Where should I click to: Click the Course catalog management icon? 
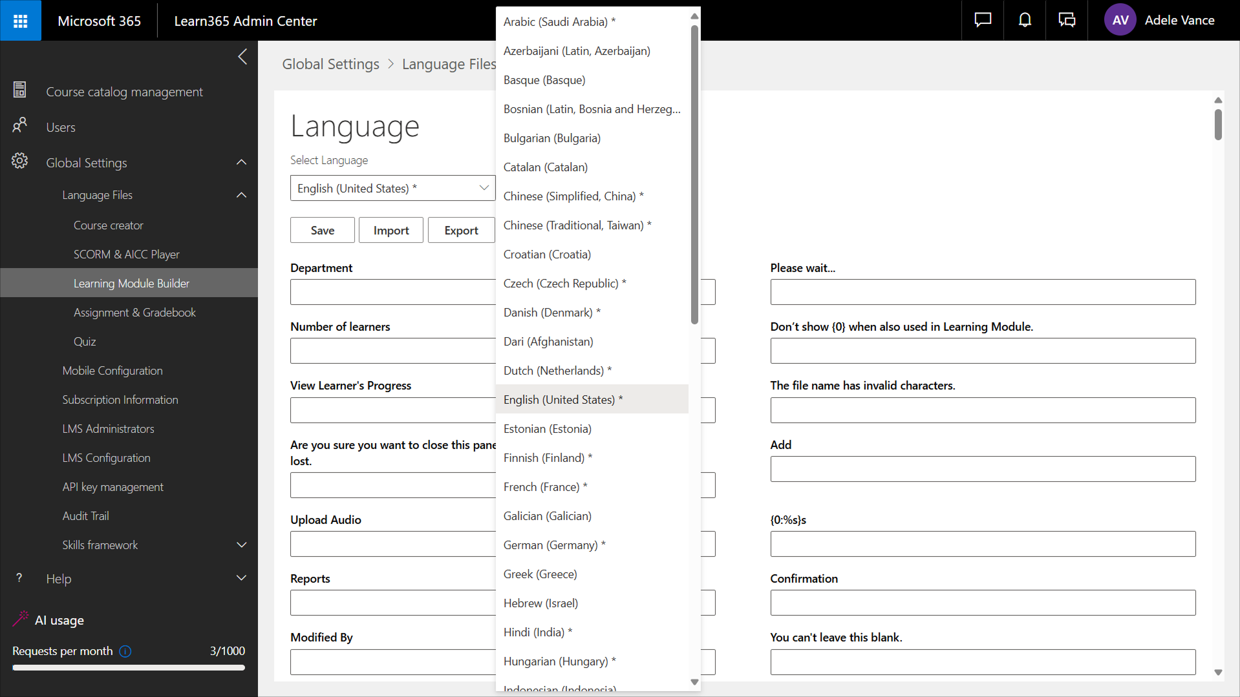click(x=20, y=91)
